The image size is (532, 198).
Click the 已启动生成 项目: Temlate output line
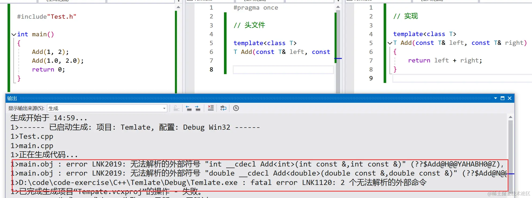click(135, 127)
